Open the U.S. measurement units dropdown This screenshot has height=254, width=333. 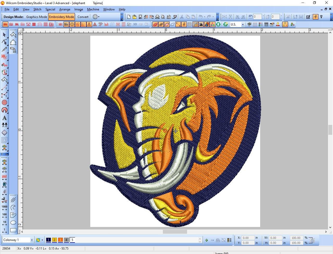point(243,24)
